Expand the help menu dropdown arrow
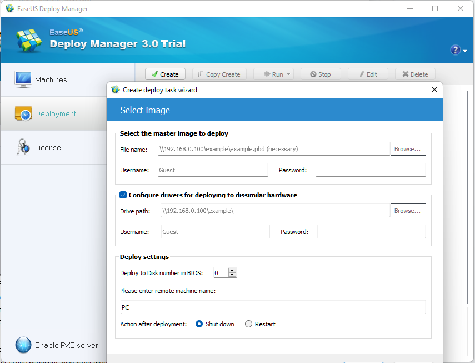Image resolution: width=475 pixels, height=363 pixels. (465, 51)
